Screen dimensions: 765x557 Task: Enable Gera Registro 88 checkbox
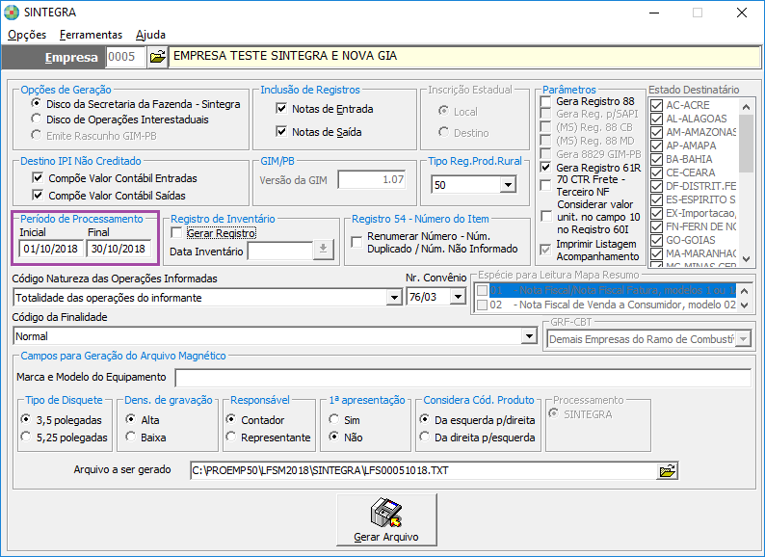pos(546,101)
